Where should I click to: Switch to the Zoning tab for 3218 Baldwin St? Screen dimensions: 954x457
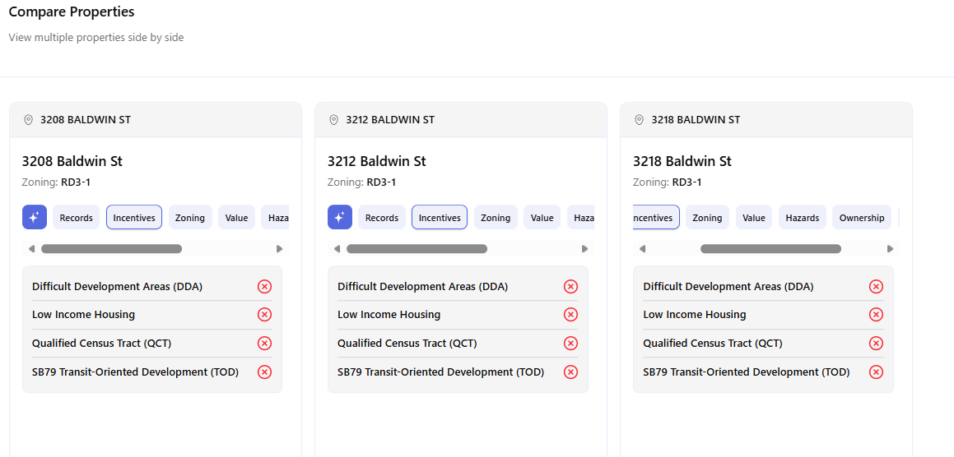tap(707, 218)
